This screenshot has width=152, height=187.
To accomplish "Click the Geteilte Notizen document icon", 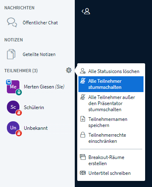I will (x=11, y=54).
